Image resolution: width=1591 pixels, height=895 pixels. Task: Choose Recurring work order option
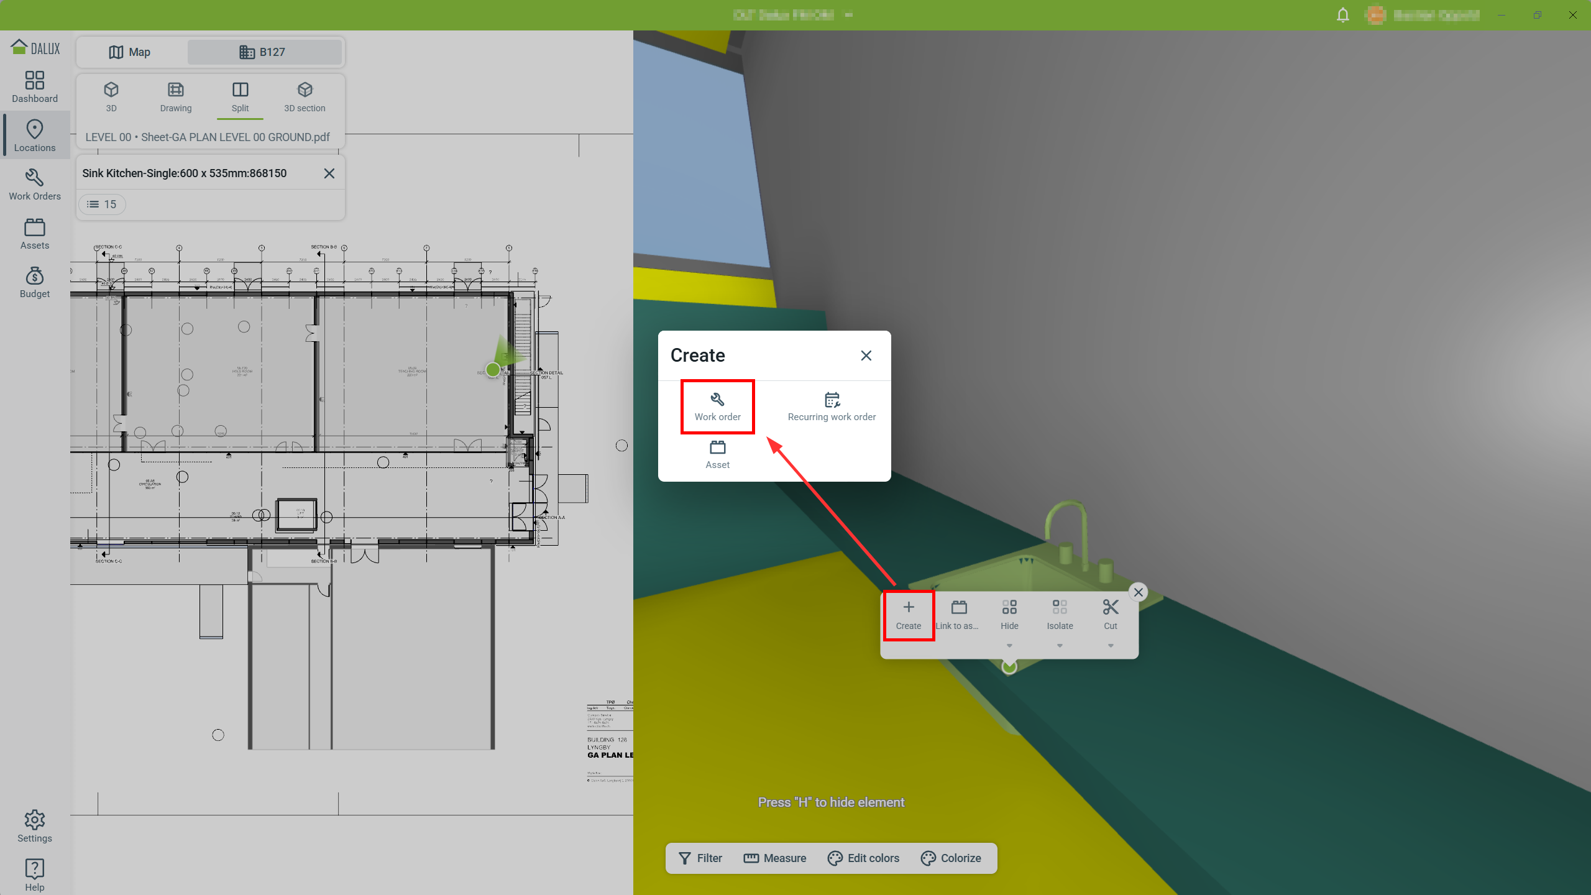pos(832,406)
